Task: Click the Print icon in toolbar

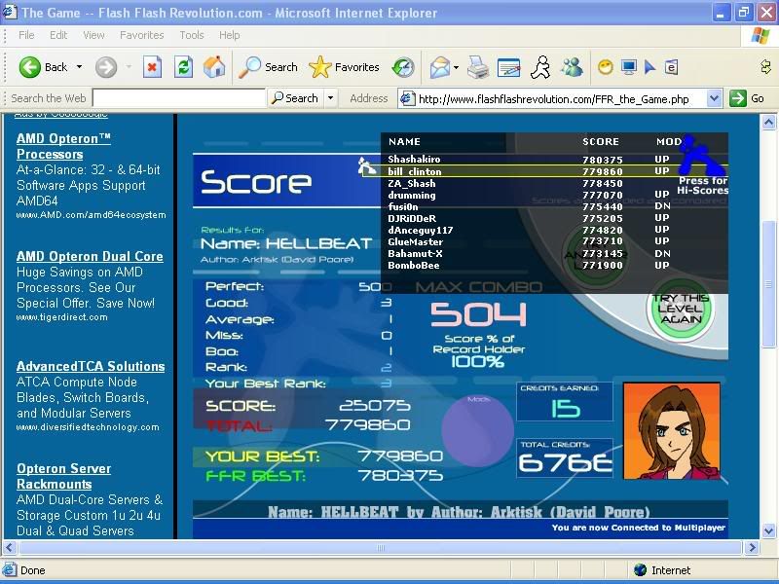Action: [x=477, y=67]
